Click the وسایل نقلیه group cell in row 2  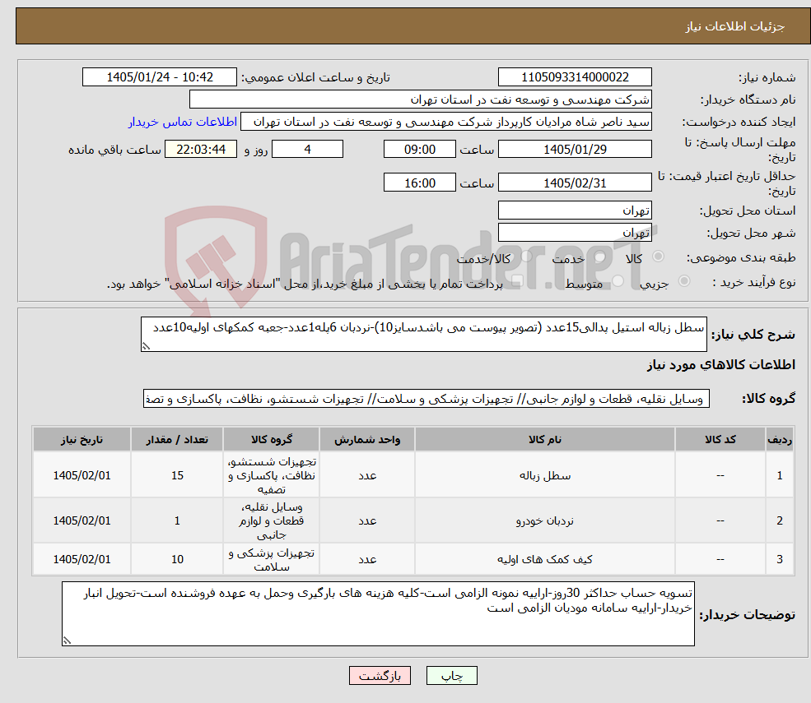point(272,520)
